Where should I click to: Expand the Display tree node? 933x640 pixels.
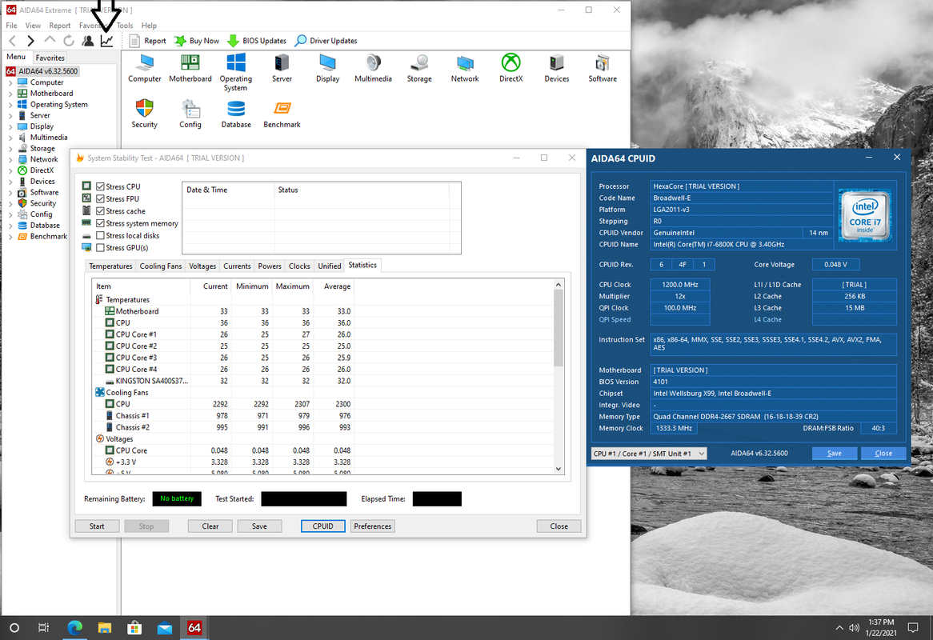[10, 126]
